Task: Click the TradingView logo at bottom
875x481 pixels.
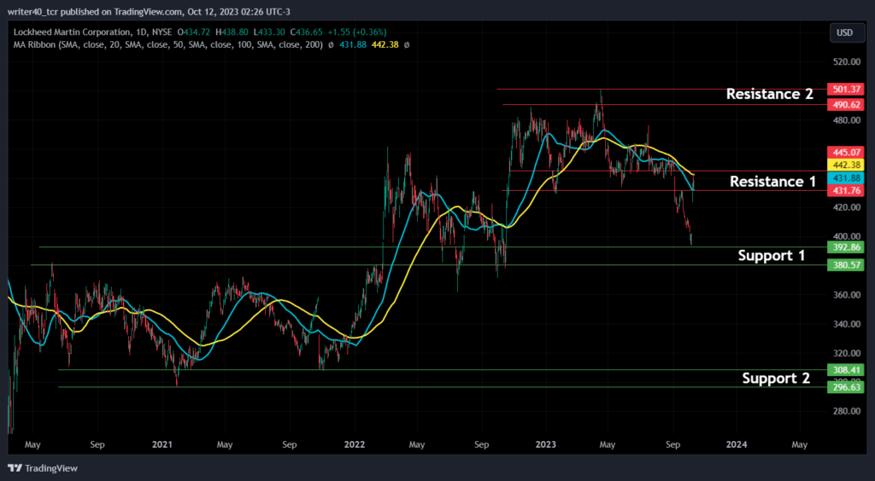Action: click(43, 468)
